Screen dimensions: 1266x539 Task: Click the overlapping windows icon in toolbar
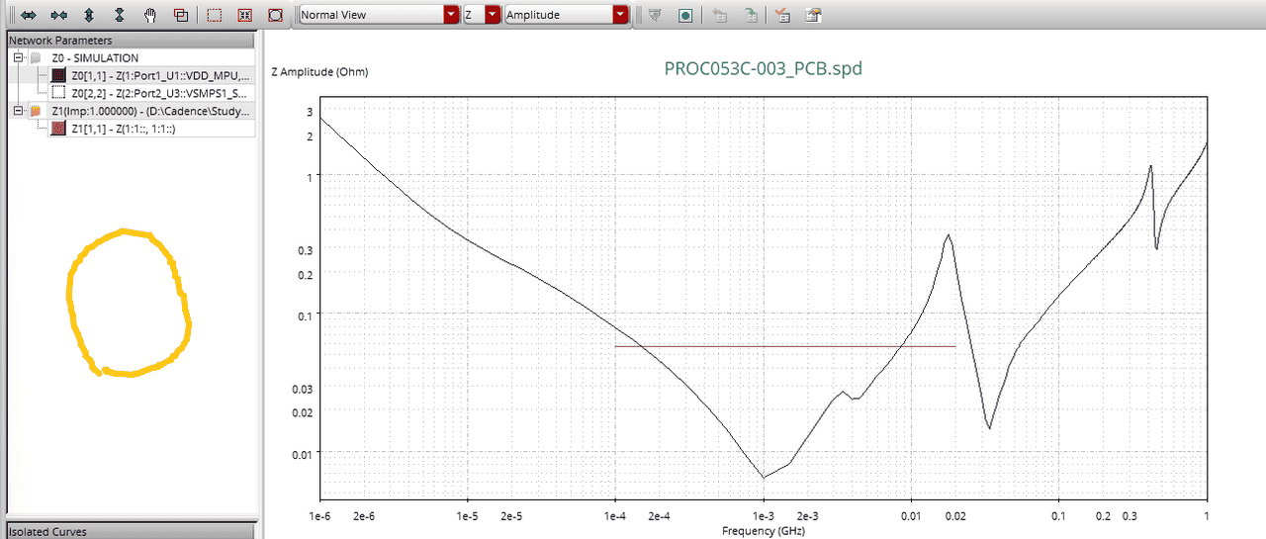(180, 15)
